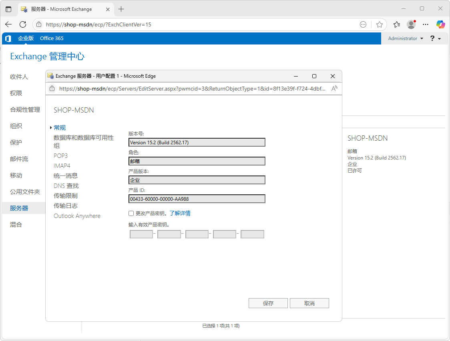Viewport: 450px width, 341px height.
Task: Open Public folders (公用文件夹) section
Action: [x=25, y=192]
